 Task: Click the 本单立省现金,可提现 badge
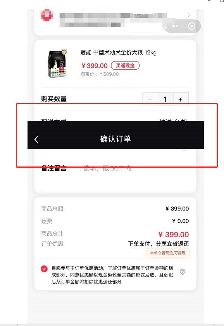168,253
